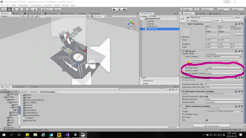Toggle Local handle rotation button
246x138 pixels.
[x=56, y=10]
